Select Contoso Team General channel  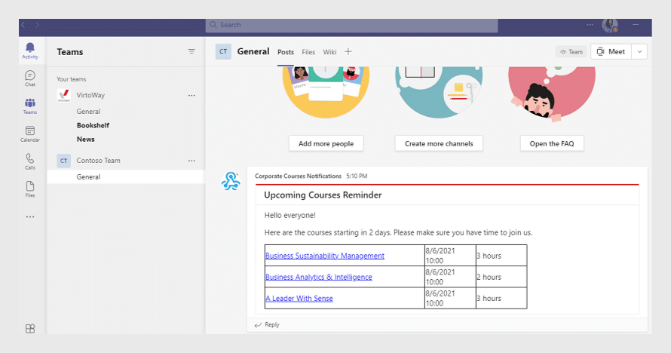click(x=126, y=176)
